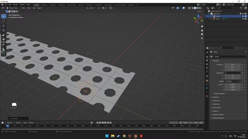Open Global transform orientation dropdown
This screenshot has height=139, width=248.
91,8
